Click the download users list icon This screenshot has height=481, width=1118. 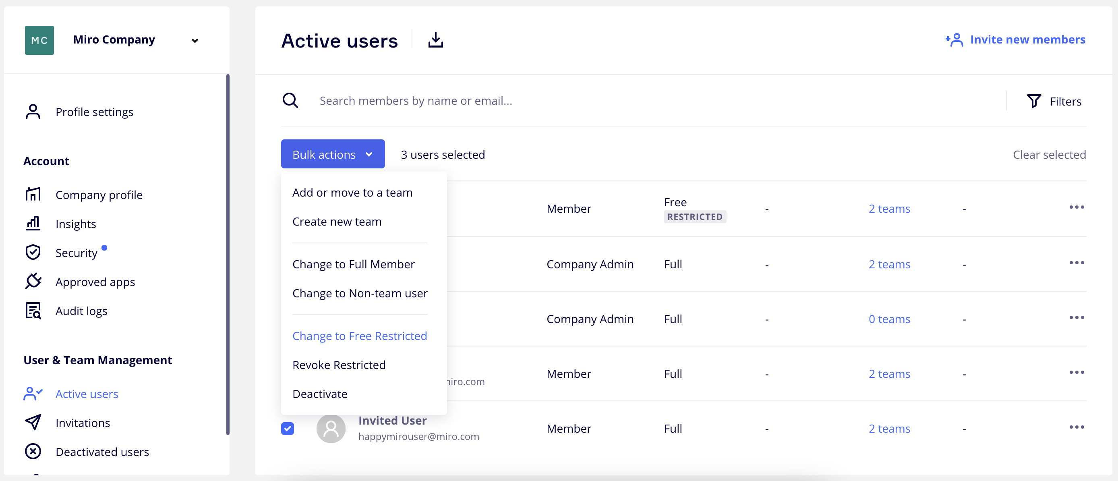pos(435,40)
